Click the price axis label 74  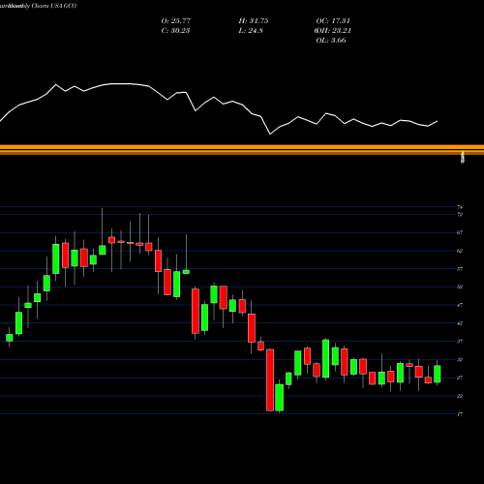460,207
